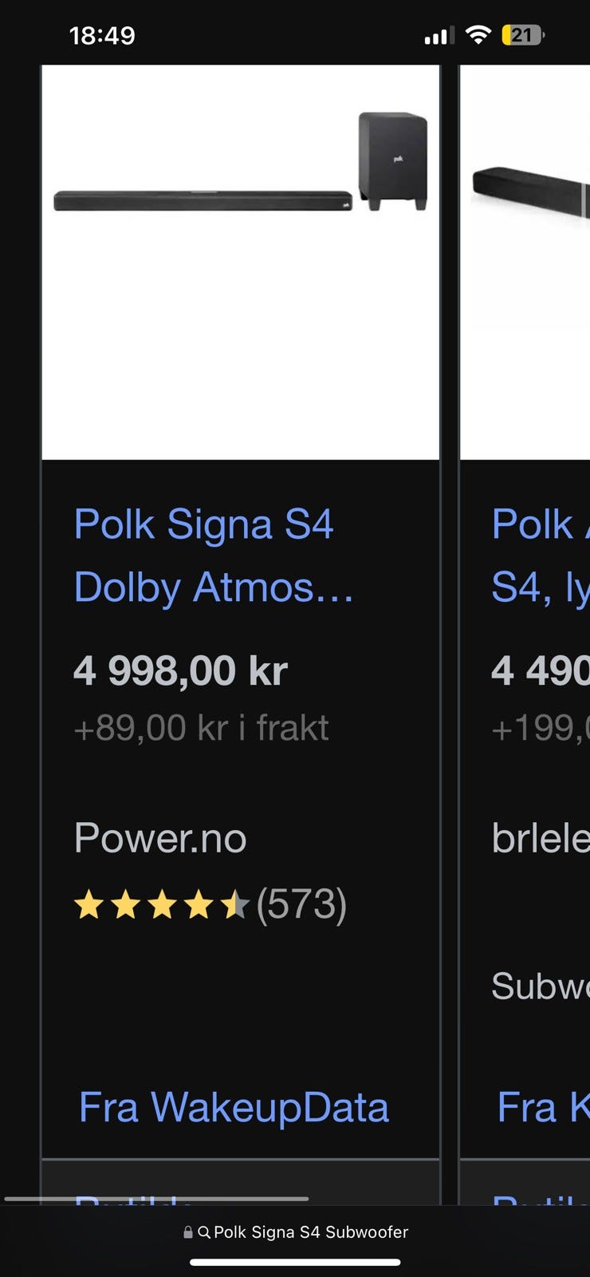Tap the magnifier icon in address bar
This screenshot has height=1277, width=590.
click(x=204, y=1232)
